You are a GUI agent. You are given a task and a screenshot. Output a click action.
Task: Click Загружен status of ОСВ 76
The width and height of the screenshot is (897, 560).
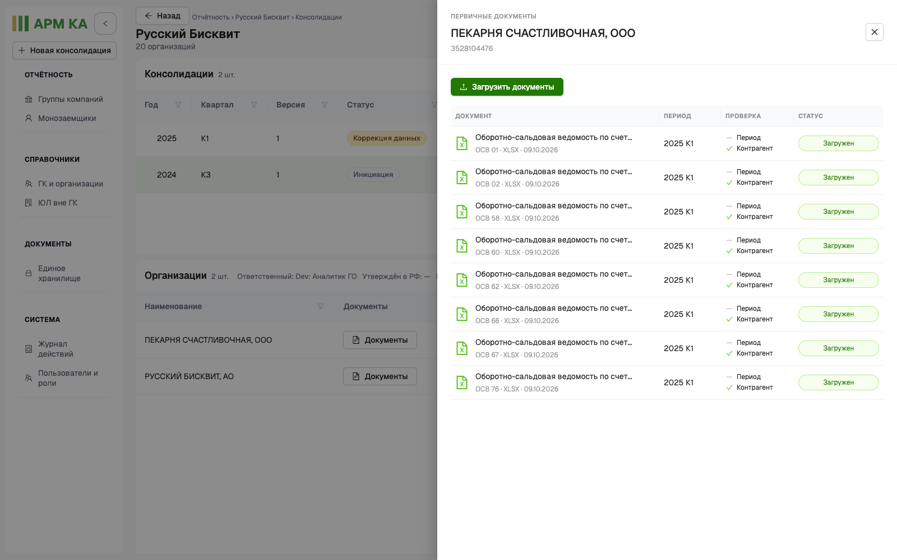[x=839, y=382]
